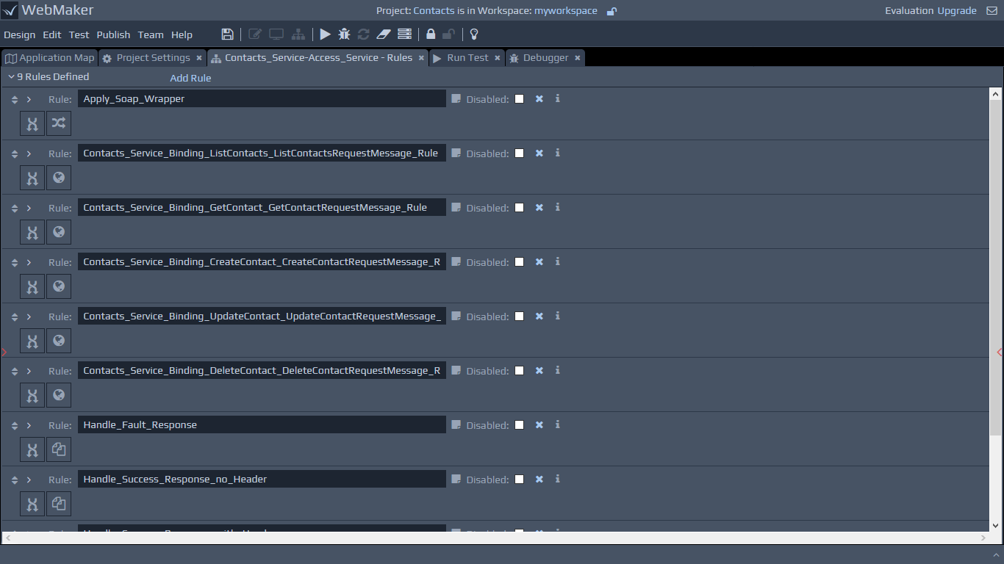Delete the Apply_Soap_Wrapper rule with X icon

539,98
